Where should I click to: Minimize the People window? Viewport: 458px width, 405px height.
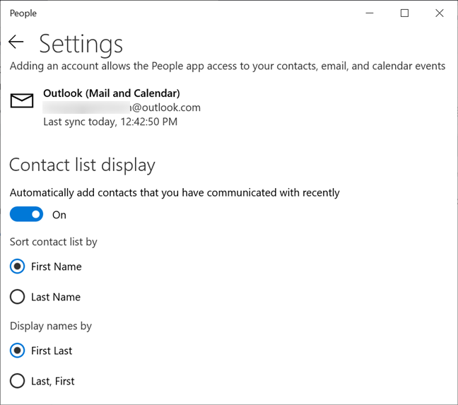pos(370,13)
